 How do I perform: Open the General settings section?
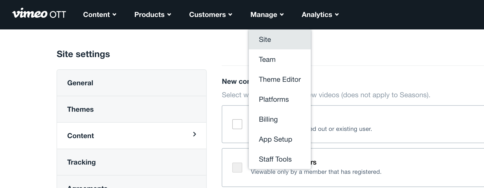[80, 83]
